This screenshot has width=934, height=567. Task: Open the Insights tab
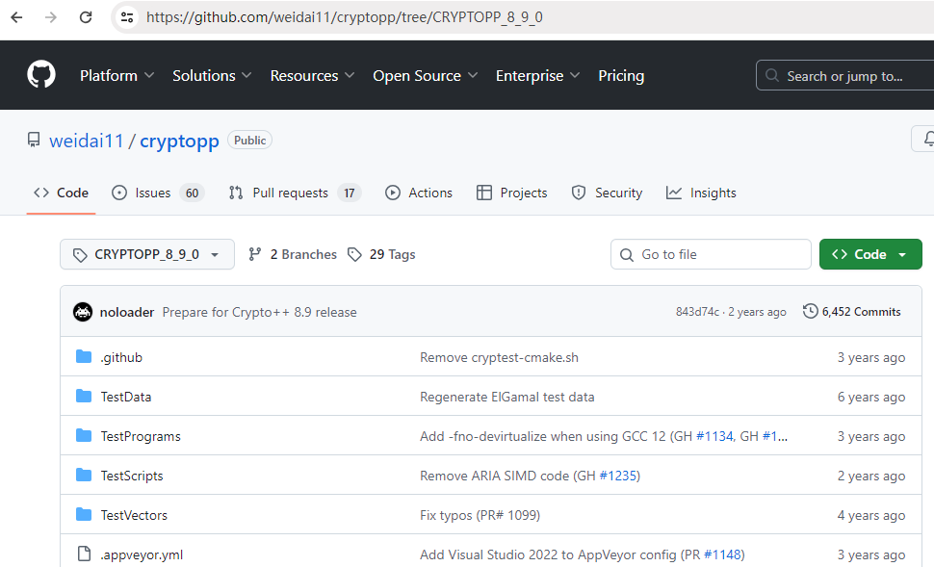click(x=701, y=193)
